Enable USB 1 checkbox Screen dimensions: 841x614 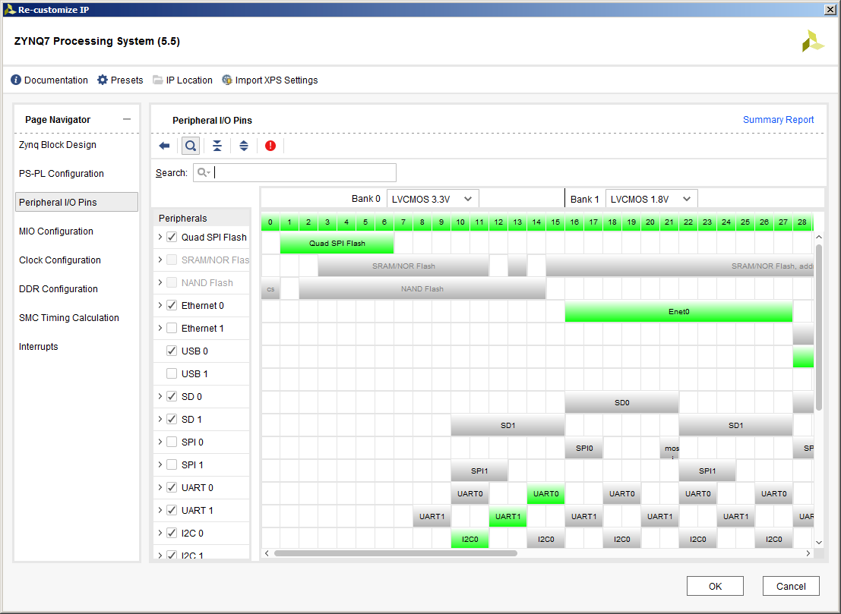172,373
